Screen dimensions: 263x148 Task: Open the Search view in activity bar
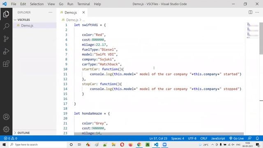pos(6,26)
